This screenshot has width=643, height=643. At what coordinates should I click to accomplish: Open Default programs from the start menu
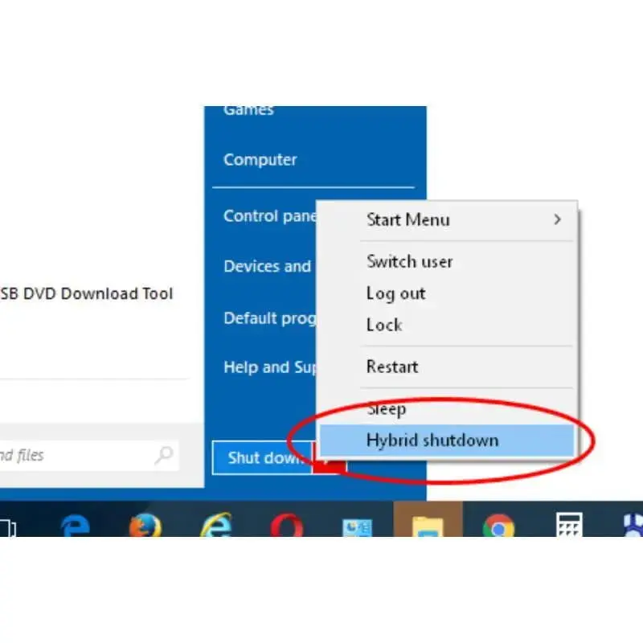pos(270,318)
